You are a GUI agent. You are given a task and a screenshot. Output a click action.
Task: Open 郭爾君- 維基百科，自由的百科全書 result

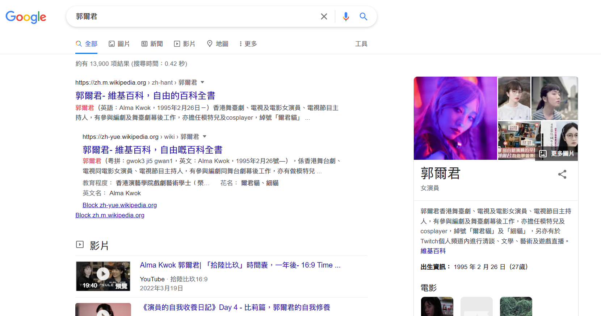[145, 95]
